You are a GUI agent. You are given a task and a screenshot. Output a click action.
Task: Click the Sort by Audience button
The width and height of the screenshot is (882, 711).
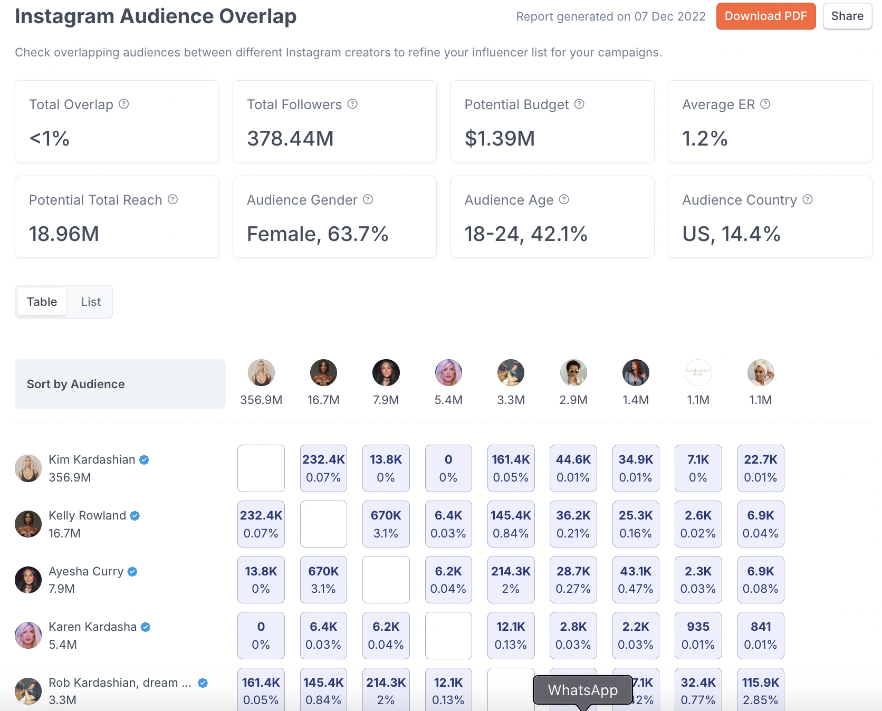pos(120,384)
